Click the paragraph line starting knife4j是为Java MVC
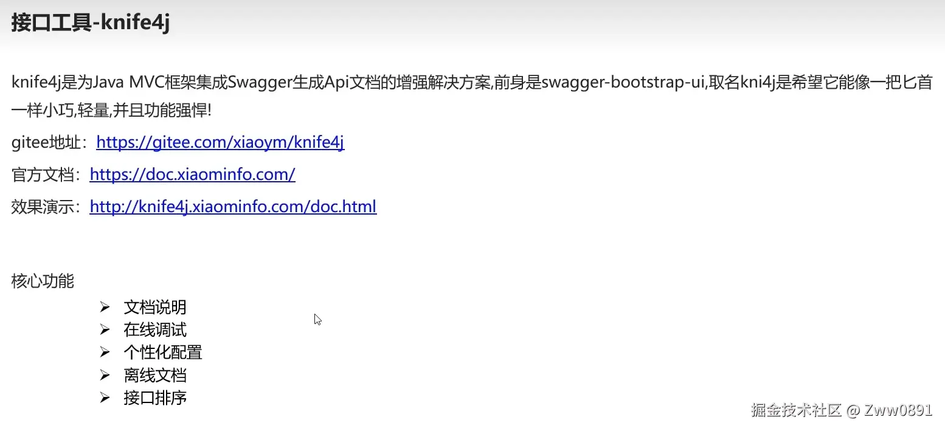Image resolution: width=945 pixels, height=431 pixels. pos(472,83)
